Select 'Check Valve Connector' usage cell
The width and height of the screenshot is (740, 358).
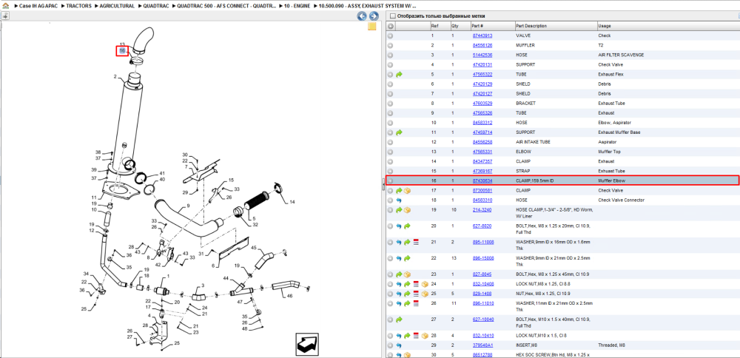click(x=621, y=200)
